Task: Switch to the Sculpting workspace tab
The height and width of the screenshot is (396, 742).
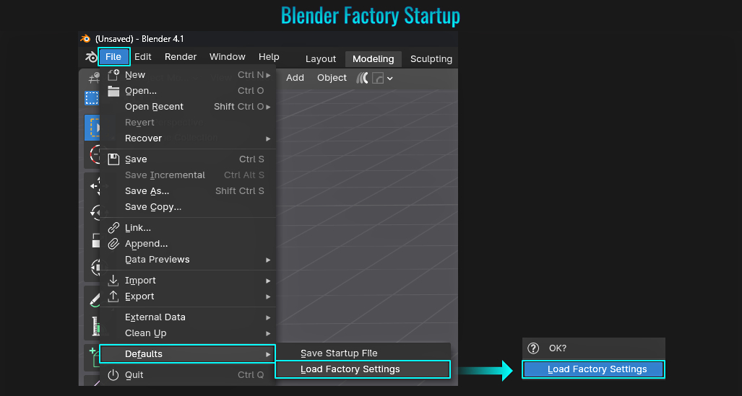Action: (x=431, y=59)
